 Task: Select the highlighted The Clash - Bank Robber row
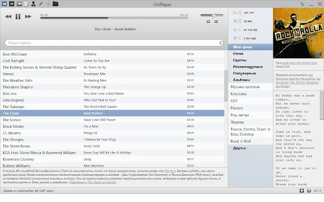(112, 113)
